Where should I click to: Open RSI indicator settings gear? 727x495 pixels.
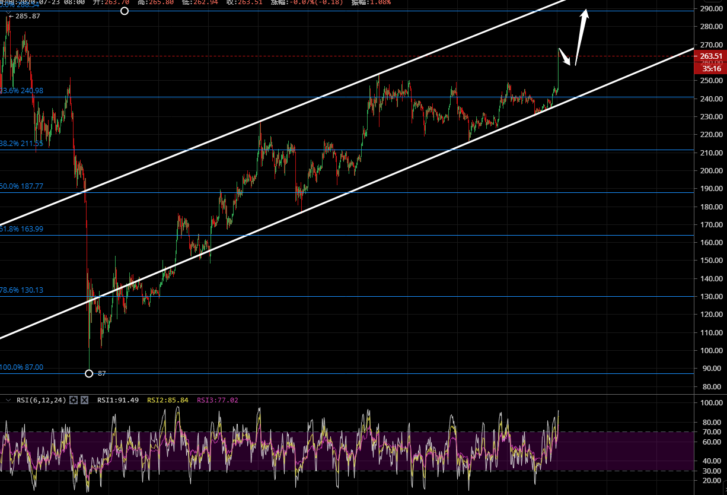(x=74, y=400)
